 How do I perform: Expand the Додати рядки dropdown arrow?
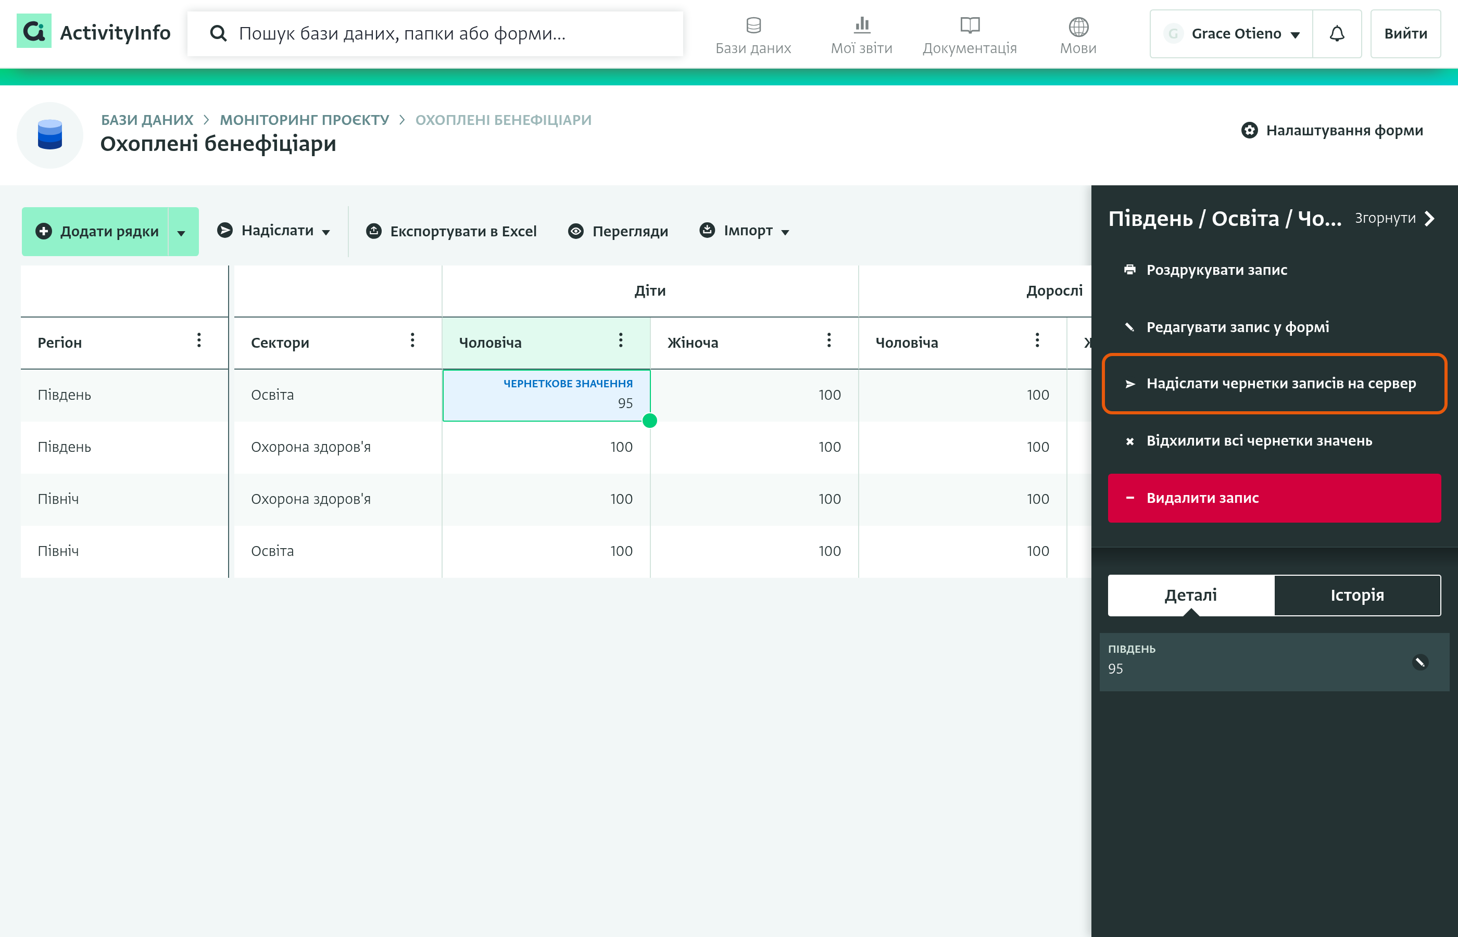tap(181, 232)
